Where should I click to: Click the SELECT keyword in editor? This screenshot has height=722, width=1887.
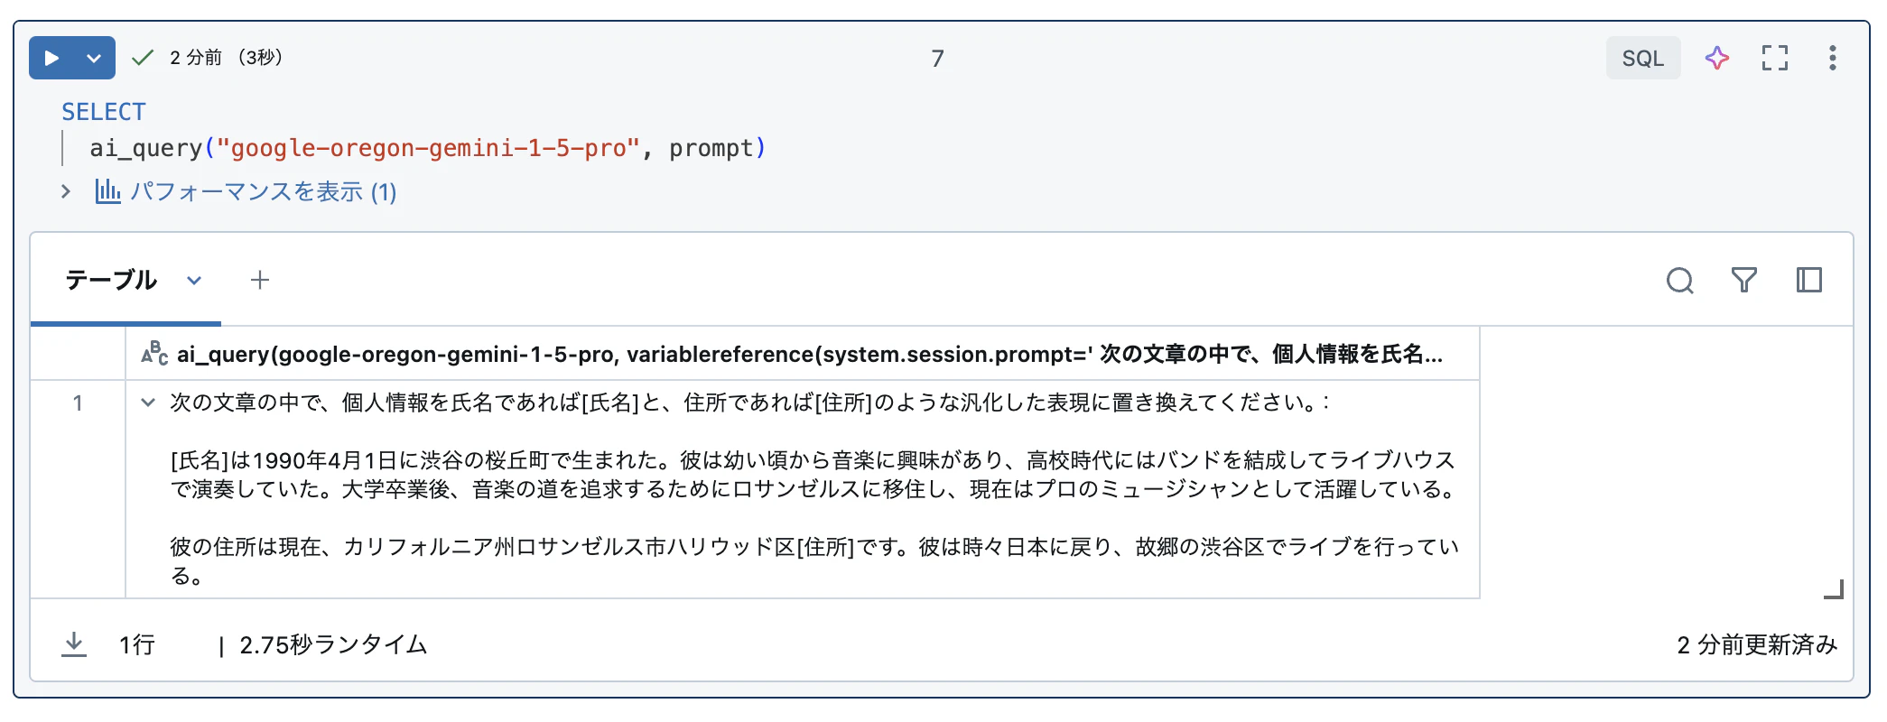pos(104,112)
